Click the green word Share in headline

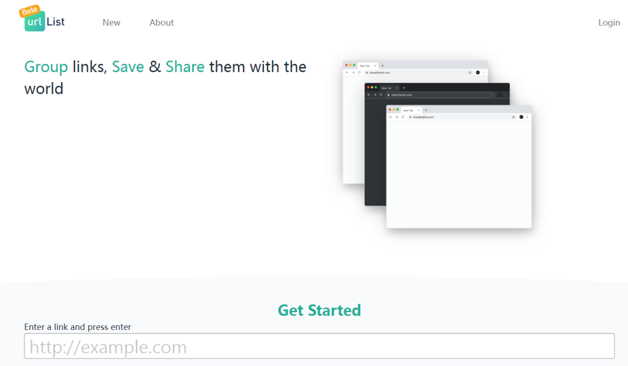(185, 67)
